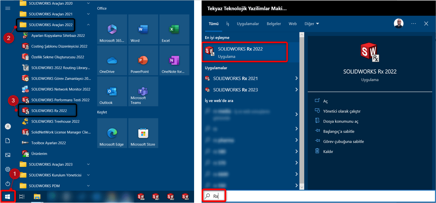Click the search results scrollbar
The width and height of the screenshot is (436, 203).
pyautogui.click(x=302, y=111)
